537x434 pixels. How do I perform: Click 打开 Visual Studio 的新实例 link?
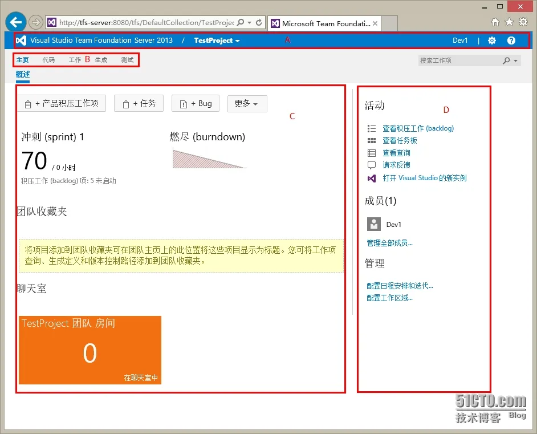[x=425, y=178]
